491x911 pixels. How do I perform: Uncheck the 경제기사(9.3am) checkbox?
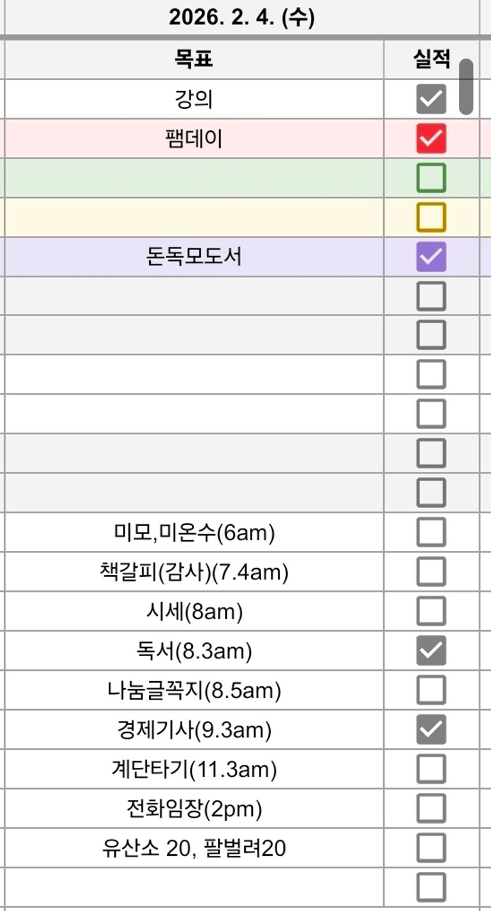[x=430, y=730]
